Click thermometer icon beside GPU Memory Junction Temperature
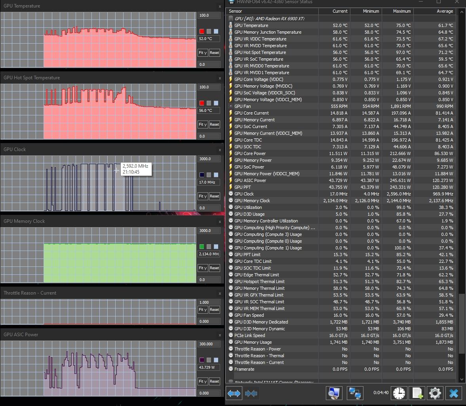Image resolution: width=466 pixels, height=406 pixels. coord(230,32)
